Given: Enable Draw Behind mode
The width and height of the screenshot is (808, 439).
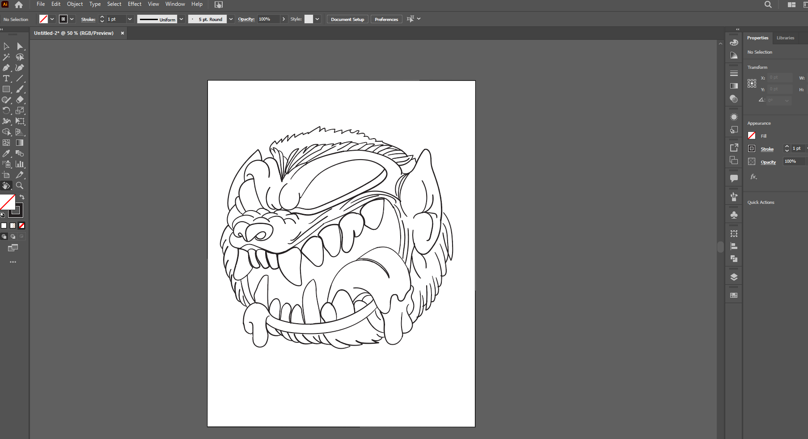Looking at the screenshot, I should coord(13,236).
